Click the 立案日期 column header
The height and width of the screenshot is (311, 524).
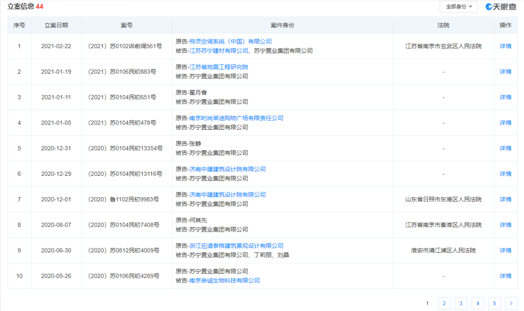point(56,25)
